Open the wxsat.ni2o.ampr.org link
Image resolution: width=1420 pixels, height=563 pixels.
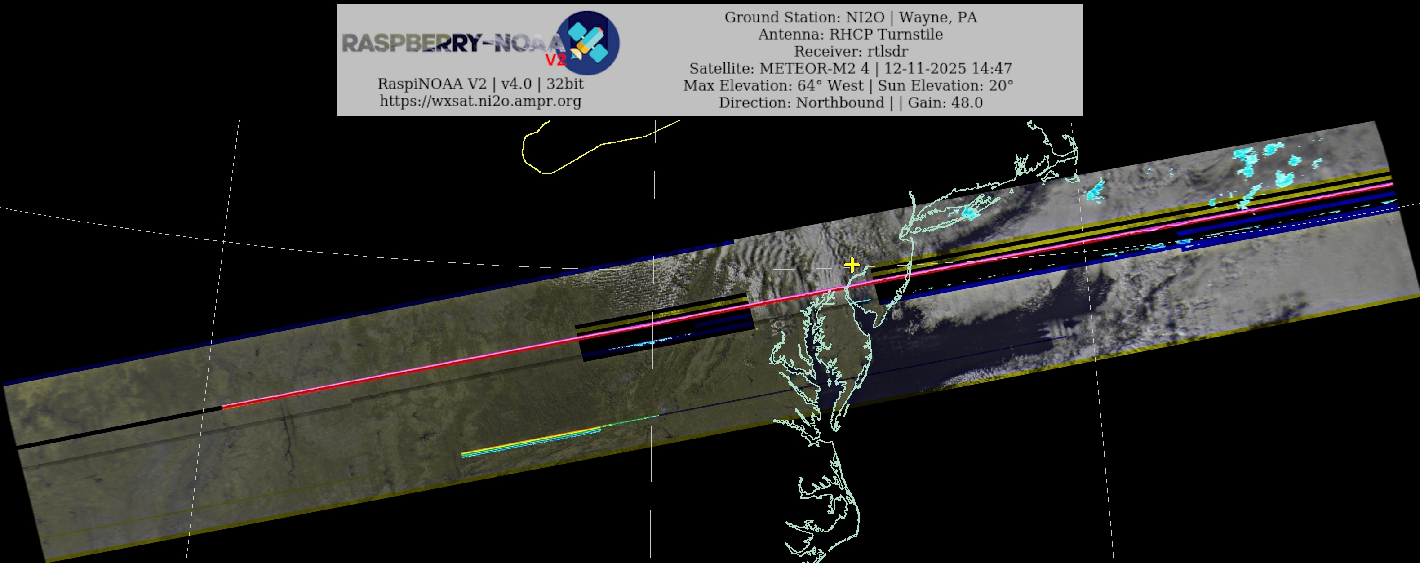(480, 101)
